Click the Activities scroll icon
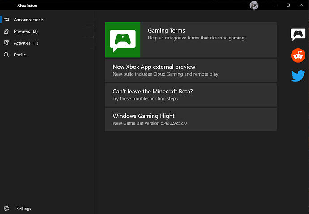The image size is (309, 214). tap(6, 43)
